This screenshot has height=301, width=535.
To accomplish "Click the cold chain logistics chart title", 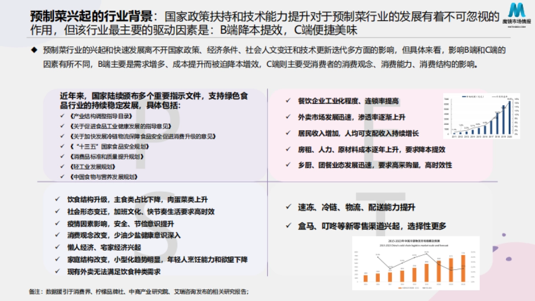I will [x=415, y=241].
